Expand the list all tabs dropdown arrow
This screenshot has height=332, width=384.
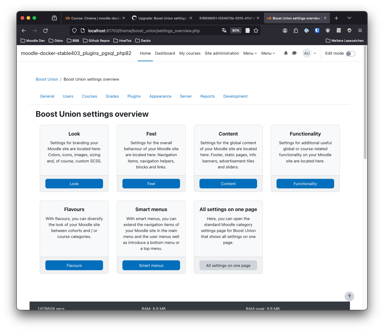[349, 18]
